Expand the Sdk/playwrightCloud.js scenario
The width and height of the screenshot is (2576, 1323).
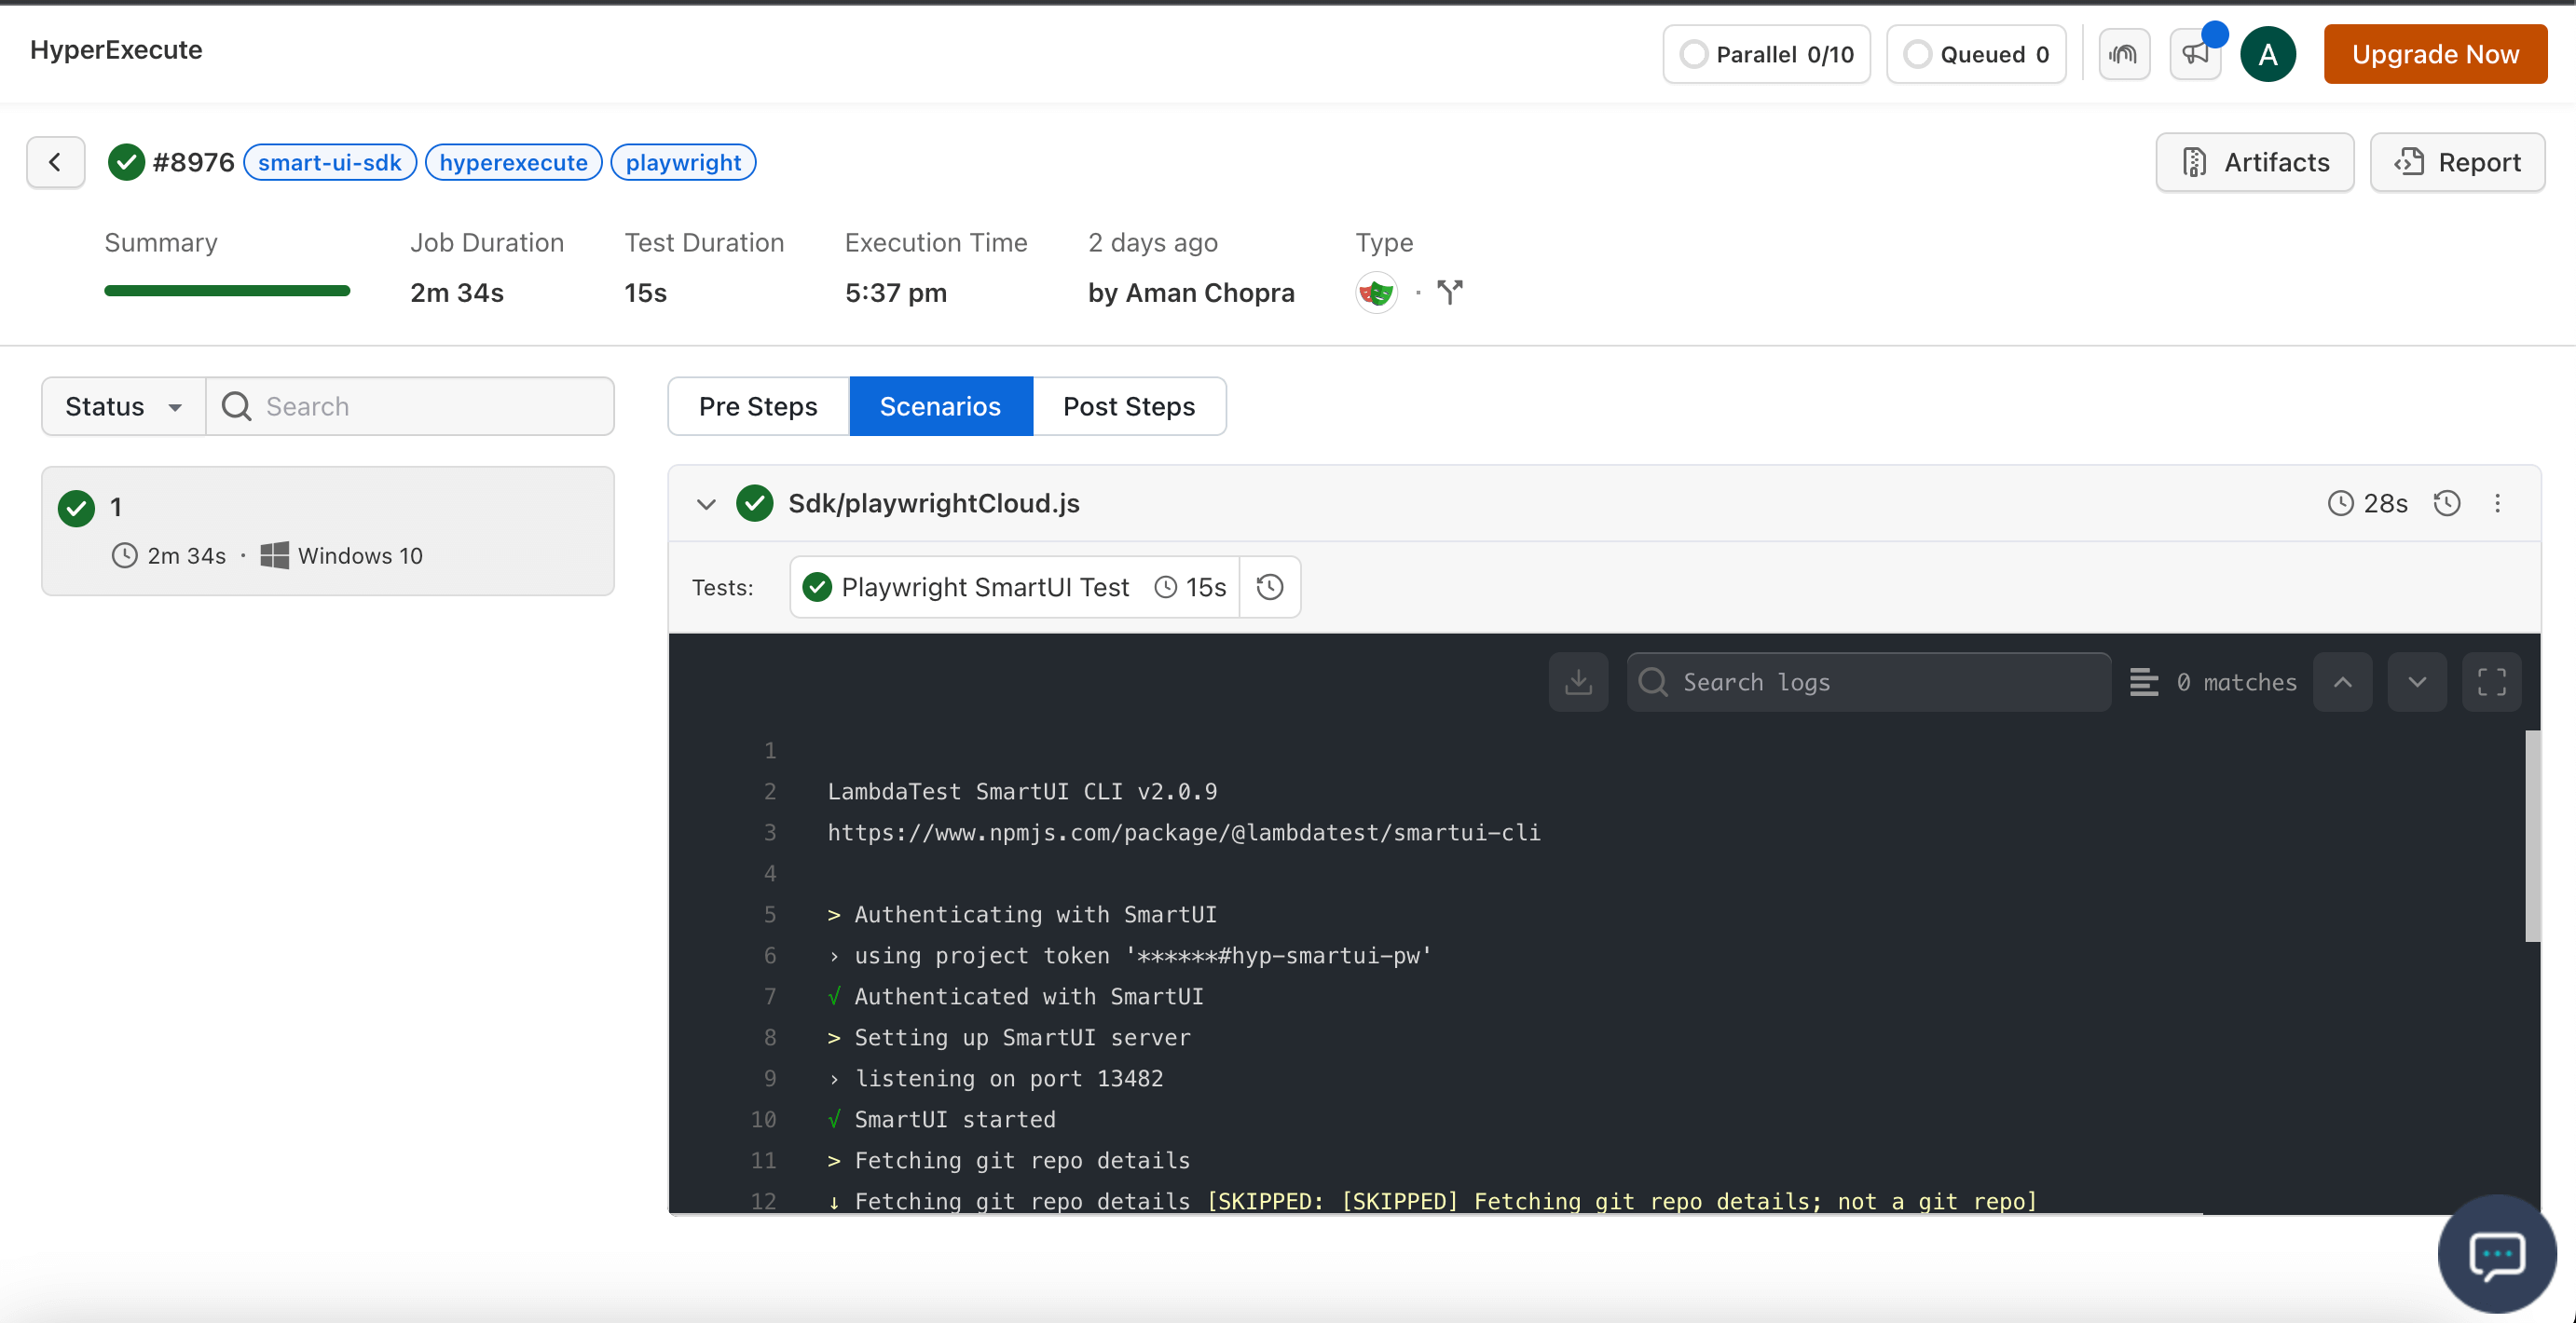pos(704,503)
